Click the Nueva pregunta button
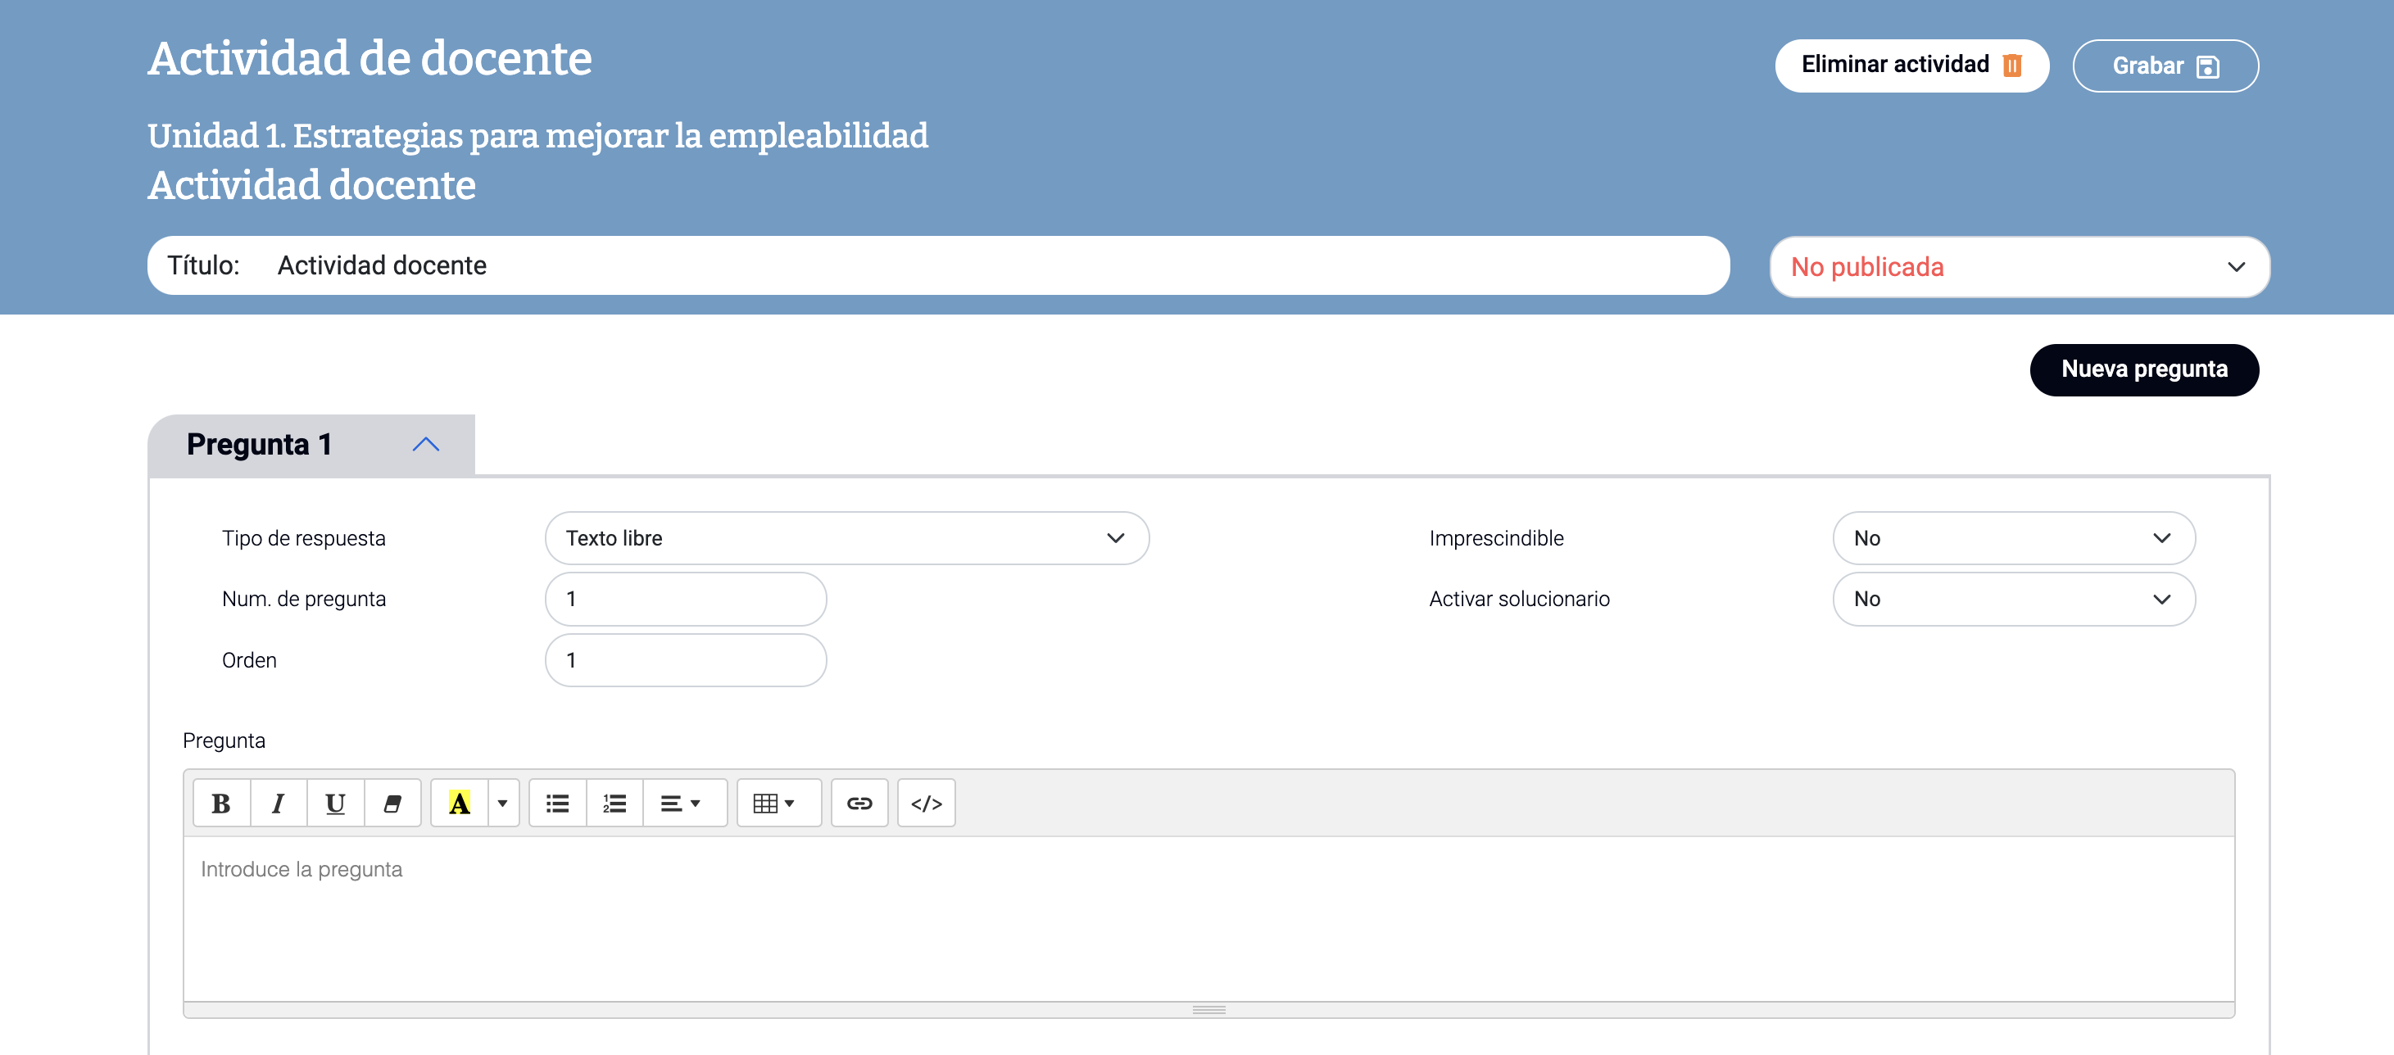Viewport: 2394px width, 1055px height. pyautogui.click(x=2143, y=370)
